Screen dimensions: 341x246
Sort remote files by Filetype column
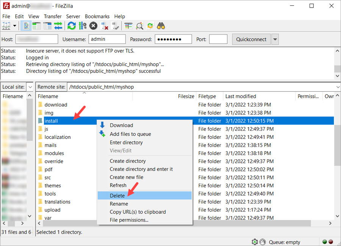coord(210,96)
